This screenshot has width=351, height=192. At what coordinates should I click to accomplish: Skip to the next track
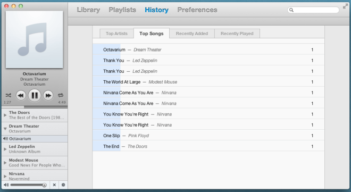[48, 96]
